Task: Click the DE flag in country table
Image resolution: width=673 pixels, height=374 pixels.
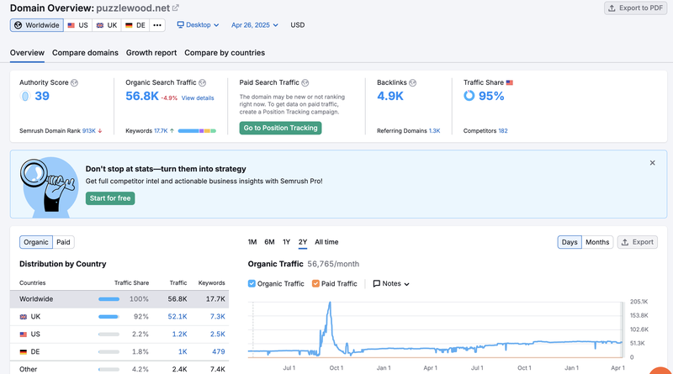Action: [24, 352]
